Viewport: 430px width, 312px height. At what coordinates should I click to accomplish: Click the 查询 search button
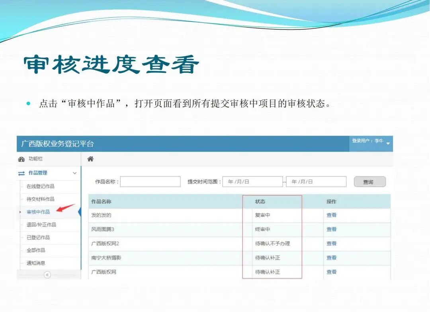[369, 181]
